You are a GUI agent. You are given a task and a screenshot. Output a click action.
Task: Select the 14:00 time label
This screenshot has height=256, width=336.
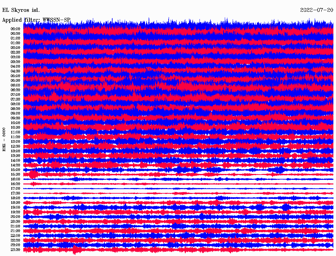[15, 160]
